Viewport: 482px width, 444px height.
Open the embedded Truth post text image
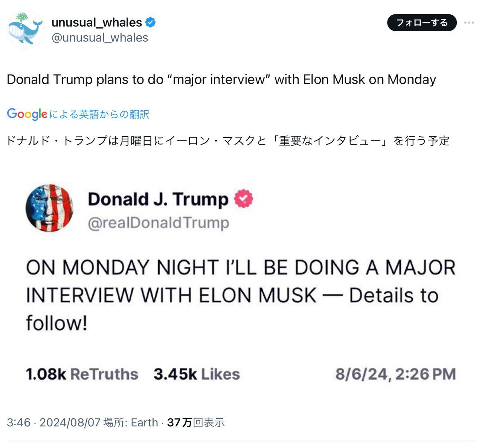coord(240,295)
